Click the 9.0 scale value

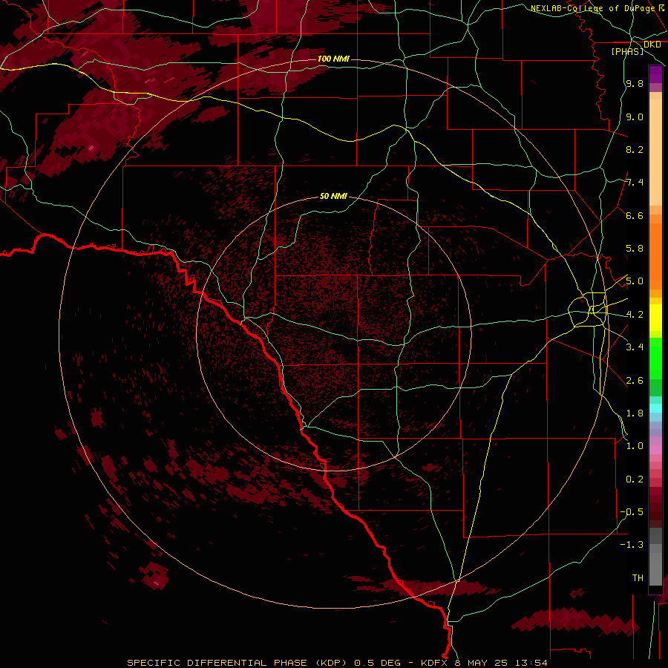click(635, 117)
